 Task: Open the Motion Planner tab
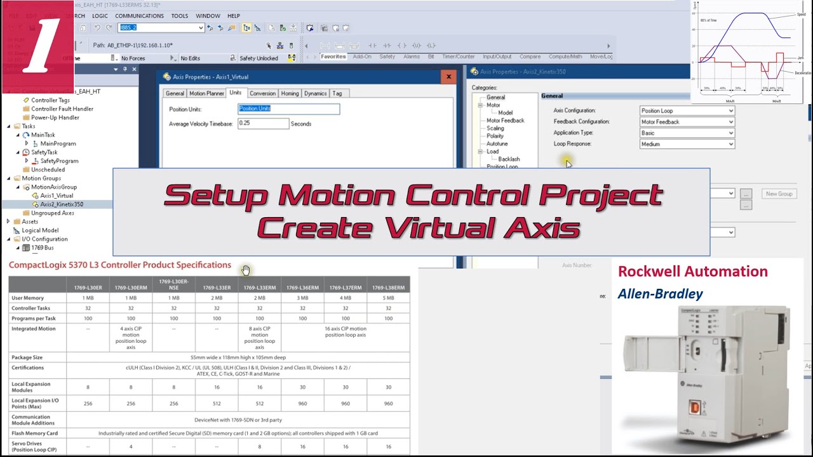206,93
